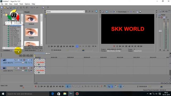Switch to the Media Generators tab

coord(30,50)
